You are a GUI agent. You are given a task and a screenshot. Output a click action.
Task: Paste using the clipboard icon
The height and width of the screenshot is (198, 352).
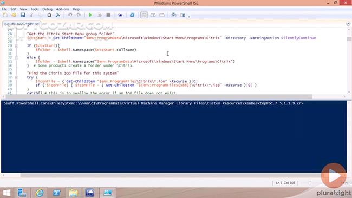[x=49, y=15]
